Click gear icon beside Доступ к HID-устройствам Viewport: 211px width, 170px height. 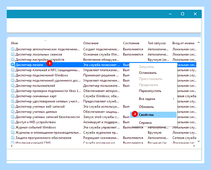[13, 122]
